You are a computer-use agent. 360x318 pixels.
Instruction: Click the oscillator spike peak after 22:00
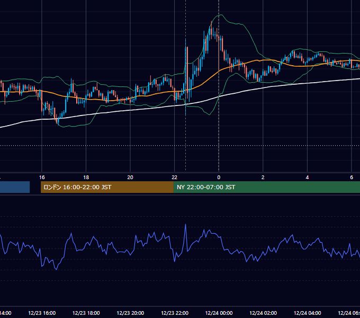coord(185,225)
